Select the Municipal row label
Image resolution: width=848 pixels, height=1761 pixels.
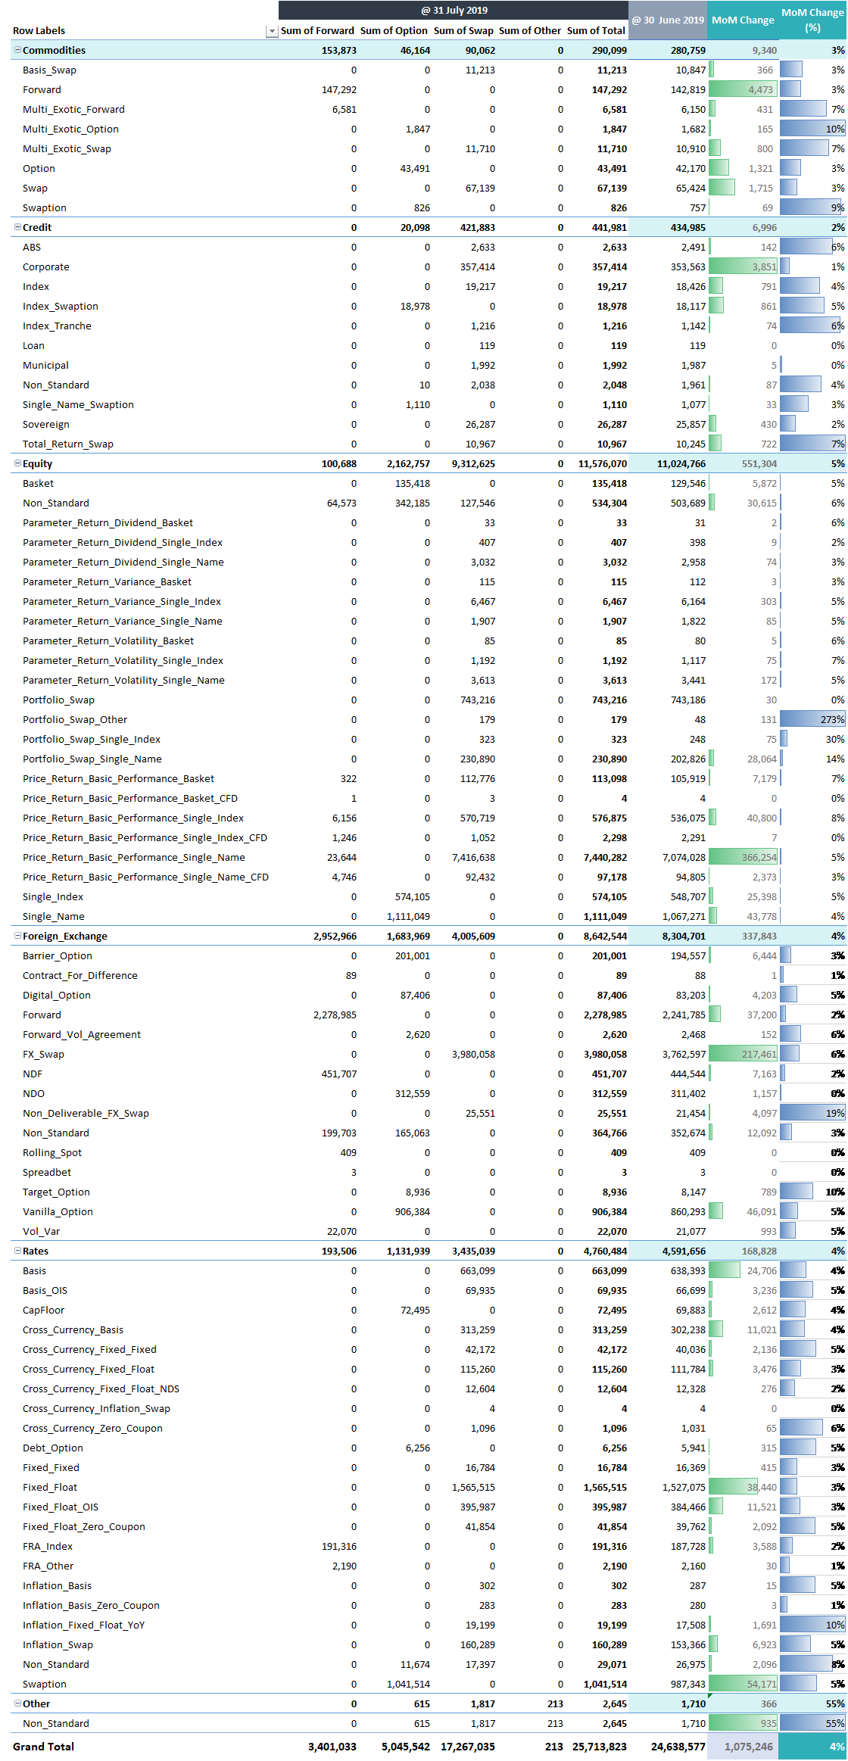tap(45, 365)
